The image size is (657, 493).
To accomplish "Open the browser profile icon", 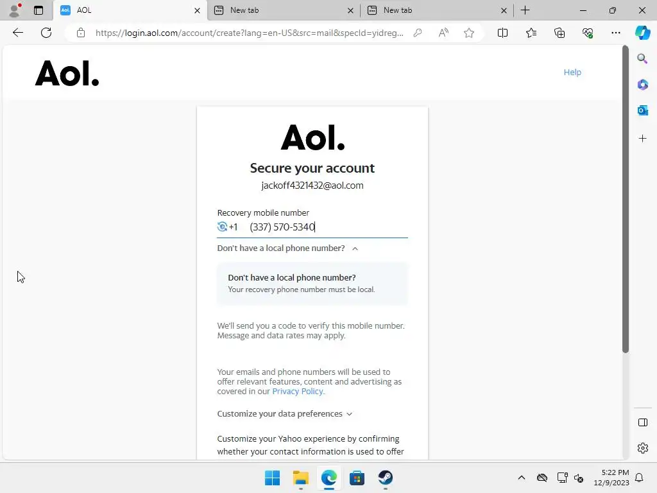I will pyautogui.click(x=15, y=10).
